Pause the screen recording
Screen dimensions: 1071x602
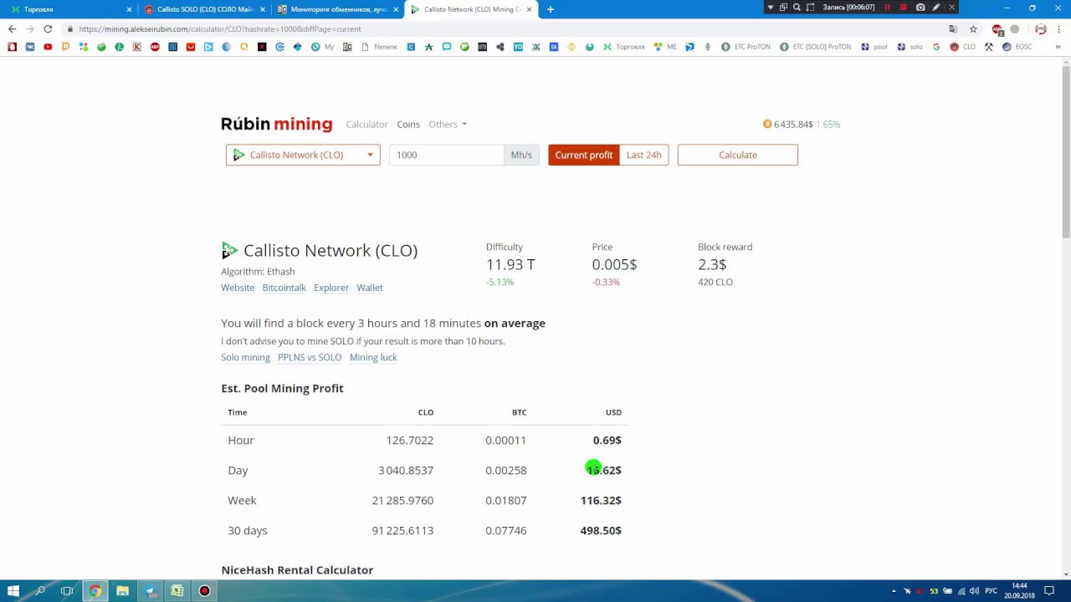pyautogui.click(x=887, y=8)
